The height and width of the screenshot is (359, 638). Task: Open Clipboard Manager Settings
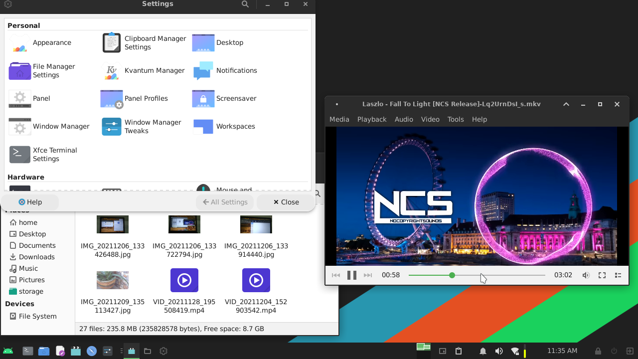tap(145, 43)
